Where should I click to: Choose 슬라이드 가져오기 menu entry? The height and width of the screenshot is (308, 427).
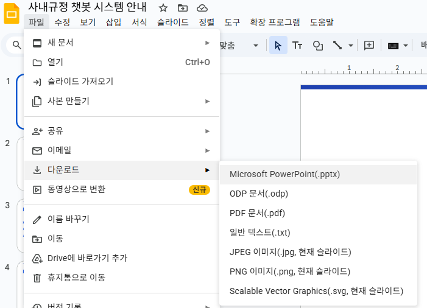pyautogui.click(x=122, y=82)
